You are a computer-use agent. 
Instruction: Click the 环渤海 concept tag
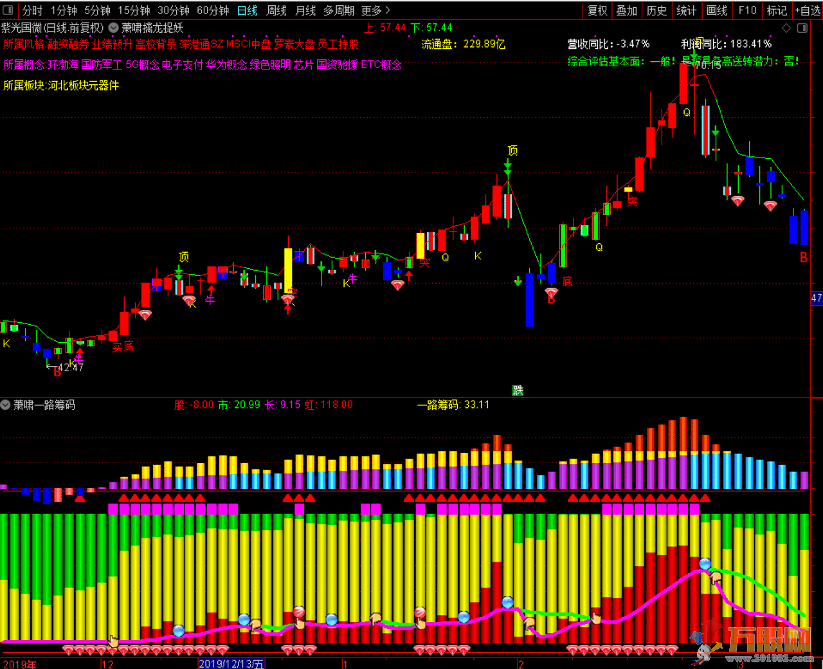(x=63, y=65)
